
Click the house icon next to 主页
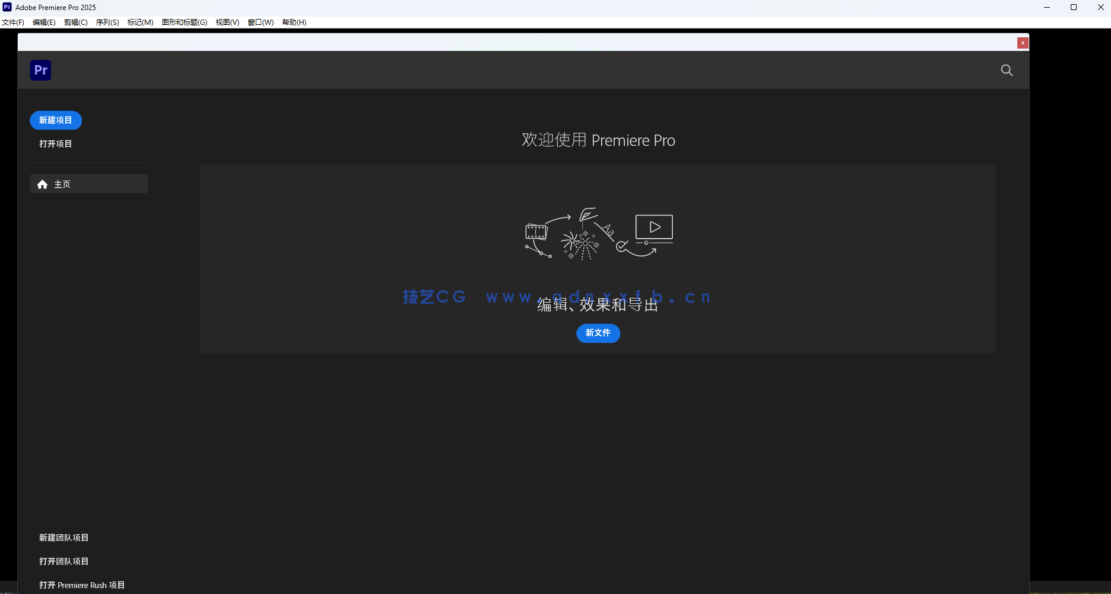click(x=42, y=184)
